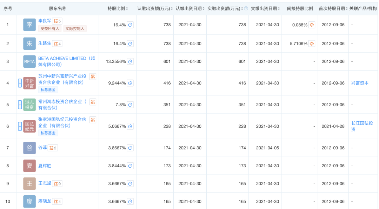Open shareholder 谷菲 profile link

[x=42, y=147]
